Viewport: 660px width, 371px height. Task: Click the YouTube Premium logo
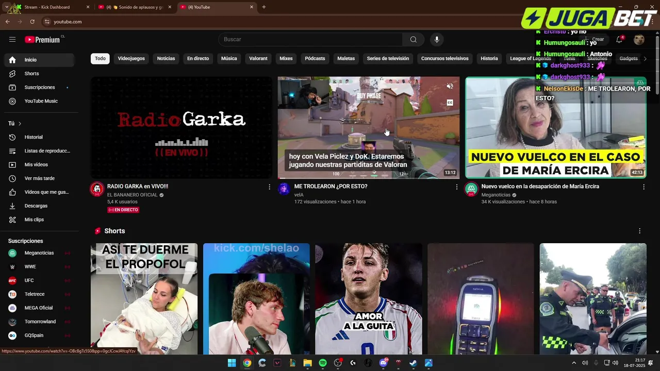click(x=42, y=40)
